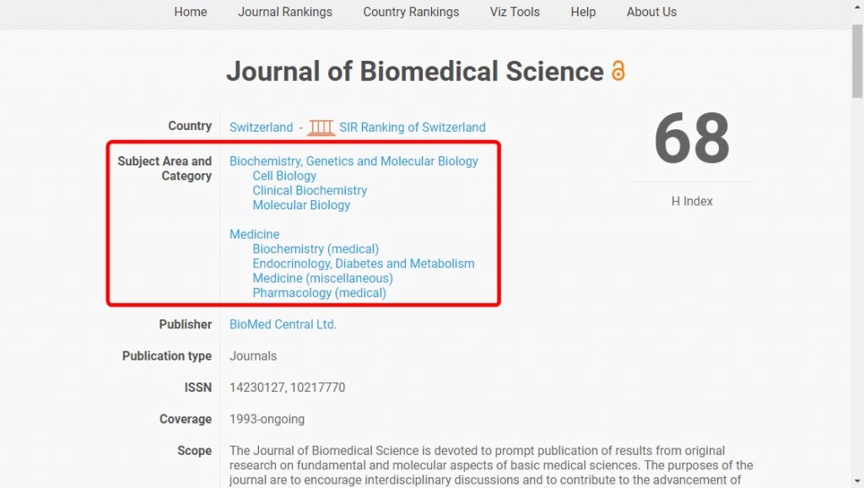Click the SIR ranking building icon

pos(321,128)
